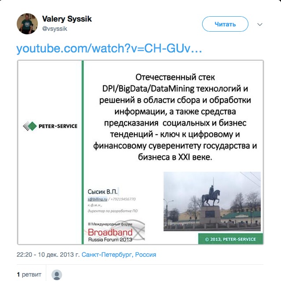
Task: Click the III Международный форум caption
Action: 110,224
